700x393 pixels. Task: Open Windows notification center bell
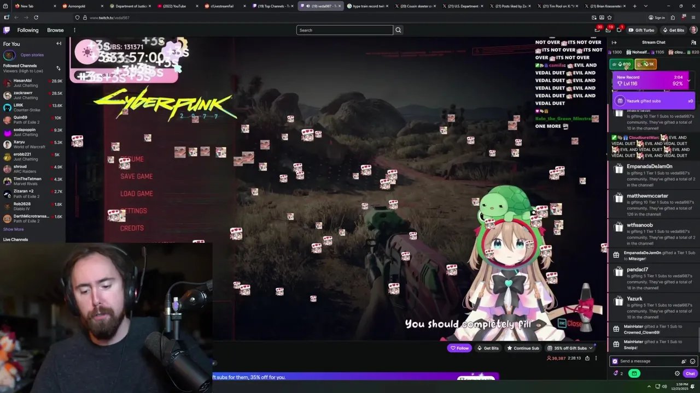[692, 386]
